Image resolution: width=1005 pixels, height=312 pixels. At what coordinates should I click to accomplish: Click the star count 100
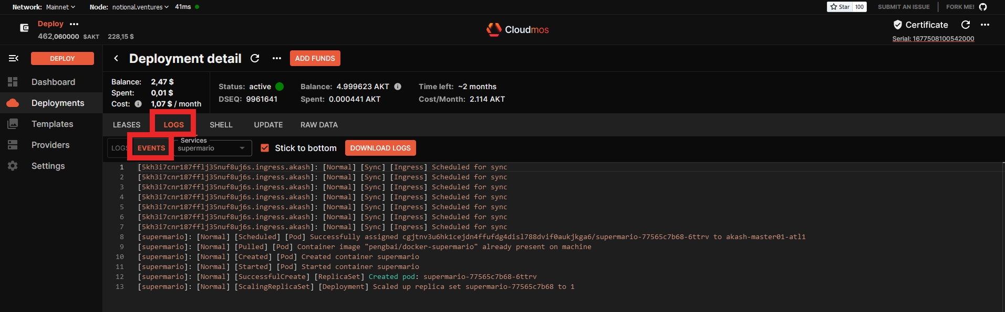tap(859, 7)
